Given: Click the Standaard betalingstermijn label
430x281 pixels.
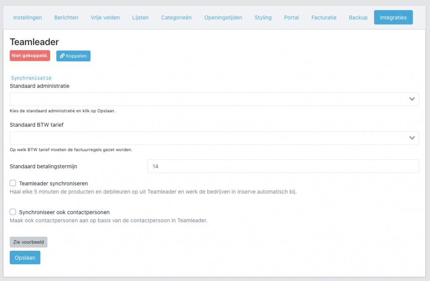Looking at the screenshot, I should point(43,167).
